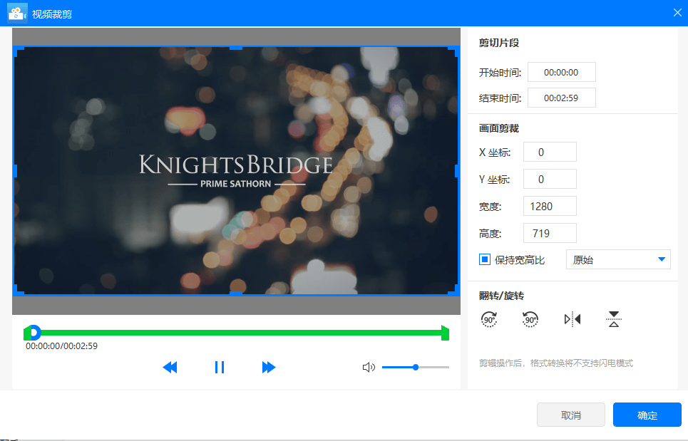Focus the 结束时间 end time field
Image resolution: width=688 pixels, height=441 pixels.
[x=561, y=98]
